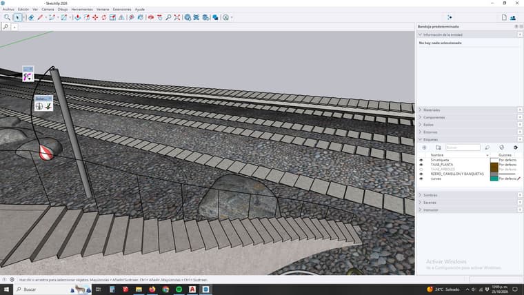Pick the Scale tool
This screenshot has height=295, width=524.
[x=112, y=17]
